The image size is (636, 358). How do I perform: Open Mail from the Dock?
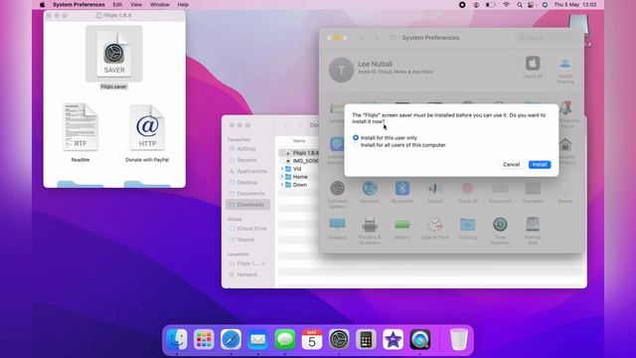(x=258, y=339)
